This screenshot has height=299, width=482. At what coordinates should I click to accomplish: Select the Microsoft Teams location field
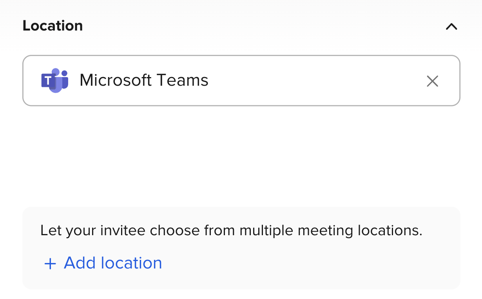241,81
